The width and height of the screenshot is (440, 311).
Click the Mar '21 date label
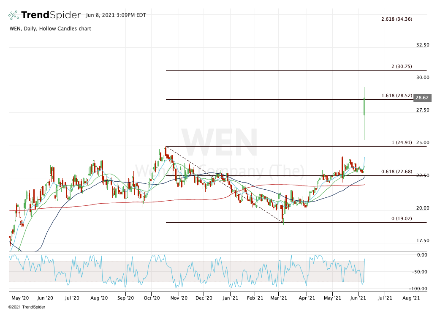tap(279, 298)
